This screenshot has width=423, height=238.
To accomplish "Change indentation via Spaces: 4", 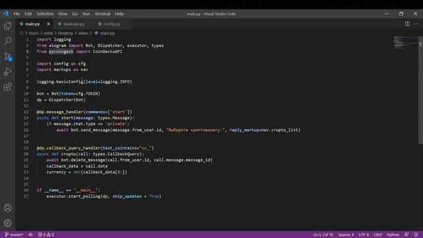I will click(346, 235).
